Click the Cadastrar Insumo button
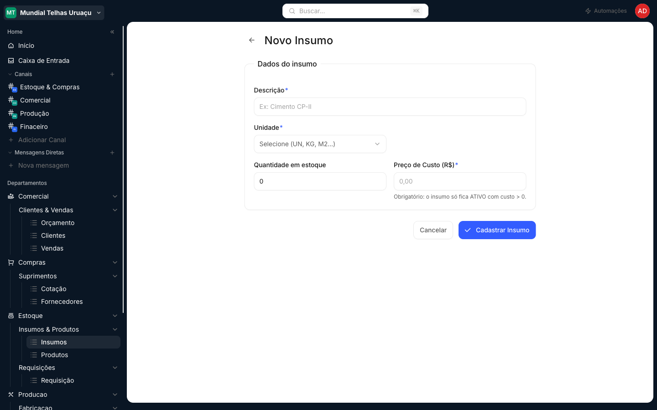 pyautogui.click(x=497, y=230)
